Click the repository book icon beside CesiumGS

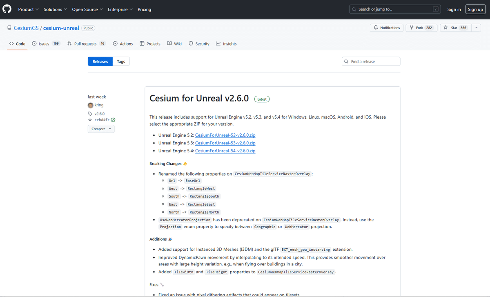point(9,28)
